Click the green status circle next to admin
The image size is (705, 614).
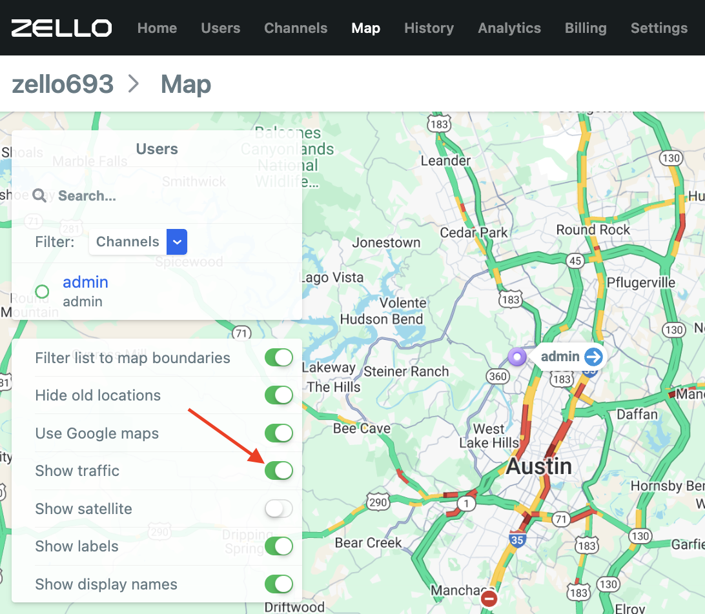(42, 292)
